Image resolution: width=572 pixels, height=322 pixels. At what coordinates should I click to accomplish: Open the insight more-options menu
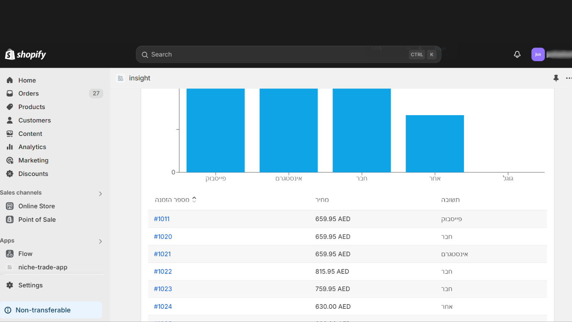pos(568,78)
